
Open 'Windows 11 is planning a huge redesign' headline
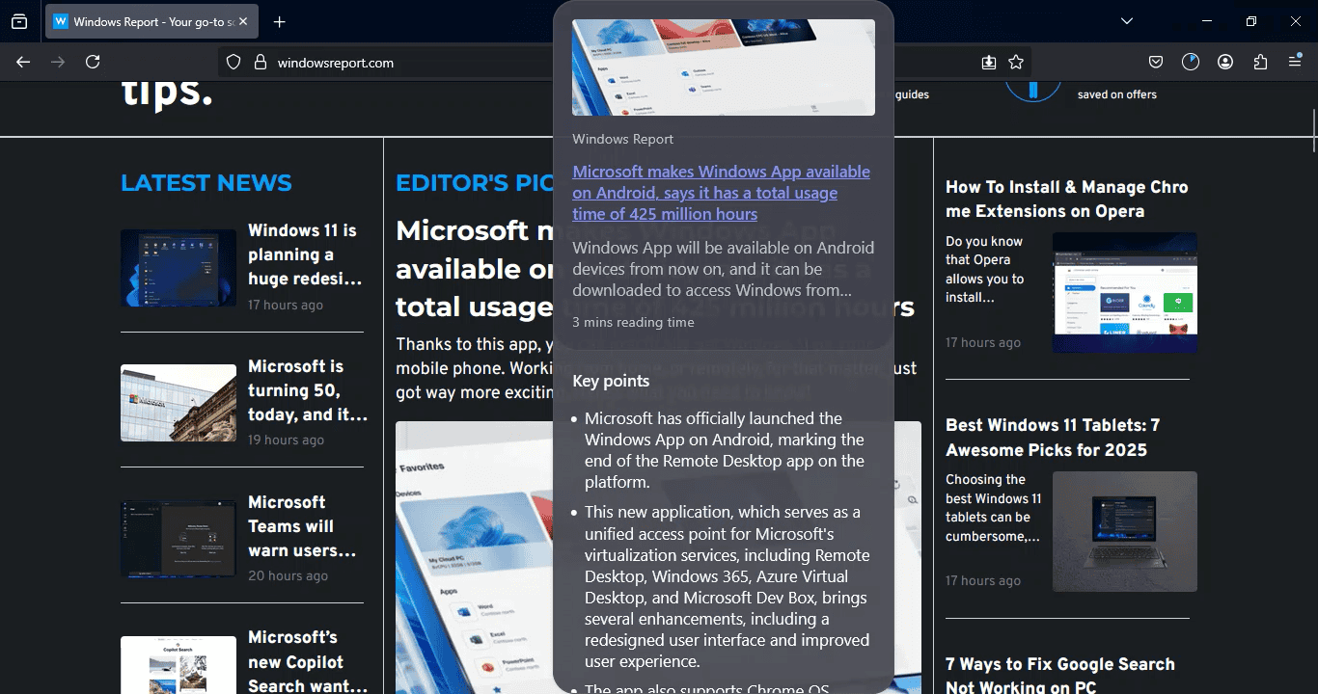click(305, 254)
